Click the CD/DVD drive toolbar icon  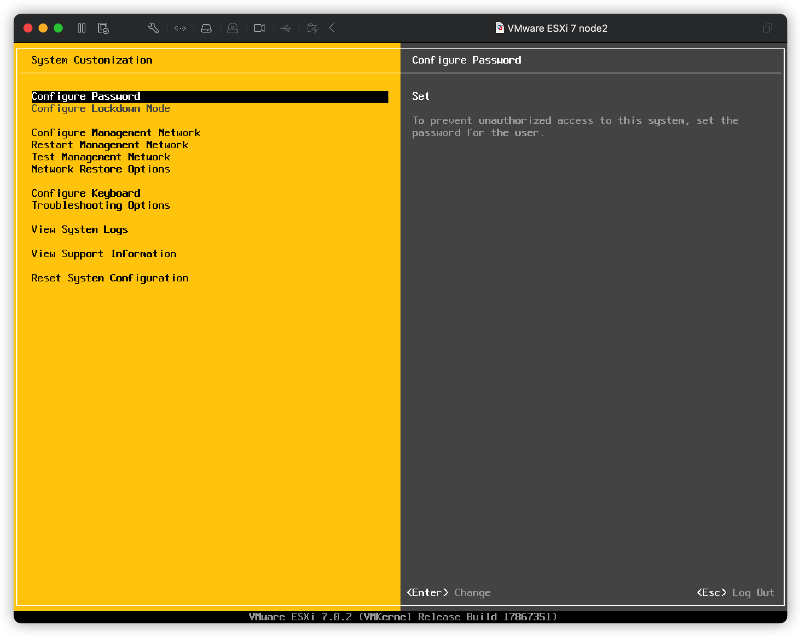coord(233,28)
